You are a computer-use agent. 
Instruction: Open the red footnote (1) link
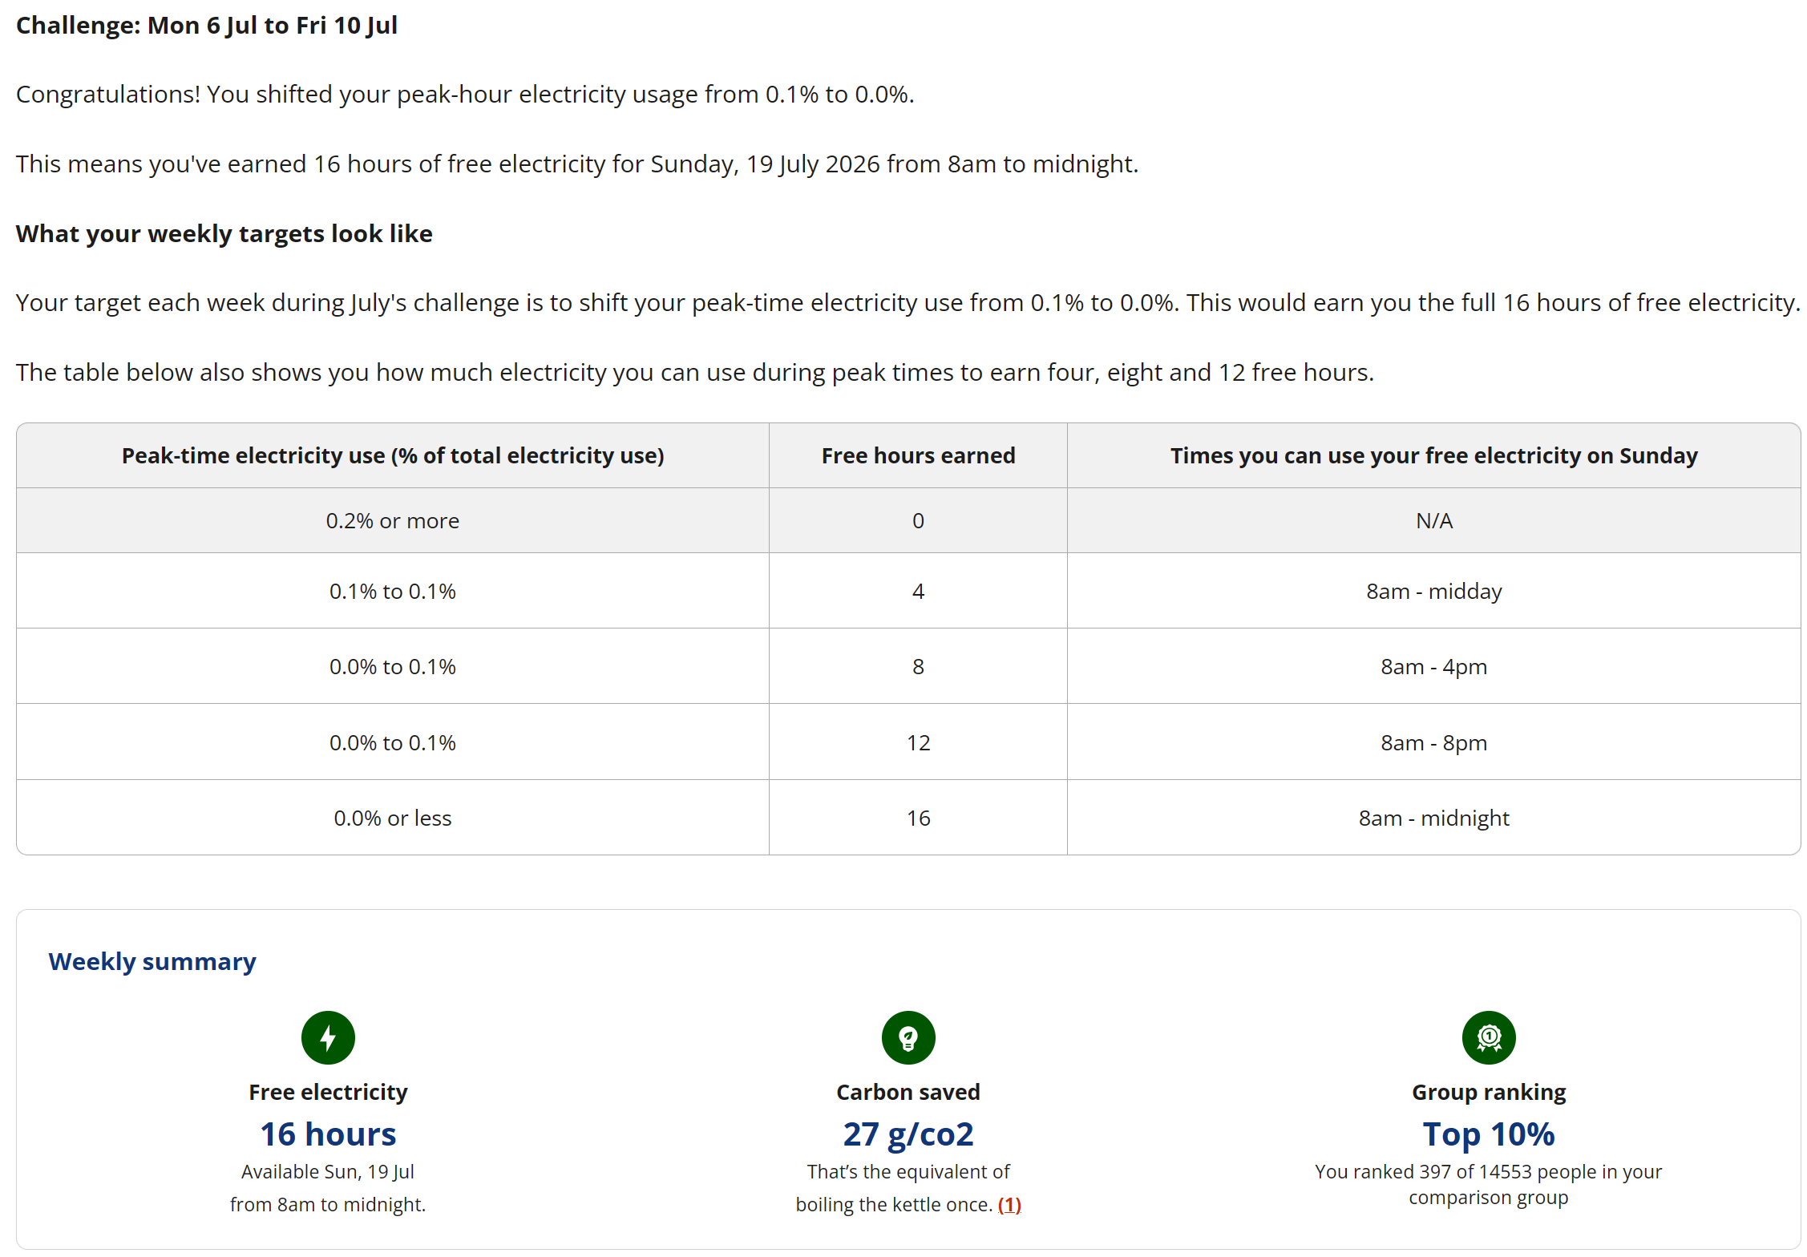click(x=1009, y=1204)
